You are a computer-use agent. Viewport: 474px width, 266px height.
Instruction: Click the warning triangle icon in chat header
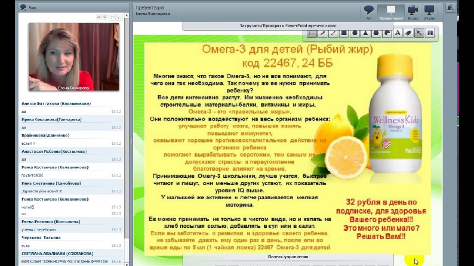point(99,17)
